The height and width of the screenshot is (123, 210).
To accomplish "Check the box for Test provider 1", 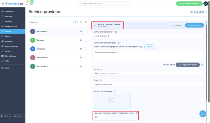I will (x=85, y=31).
